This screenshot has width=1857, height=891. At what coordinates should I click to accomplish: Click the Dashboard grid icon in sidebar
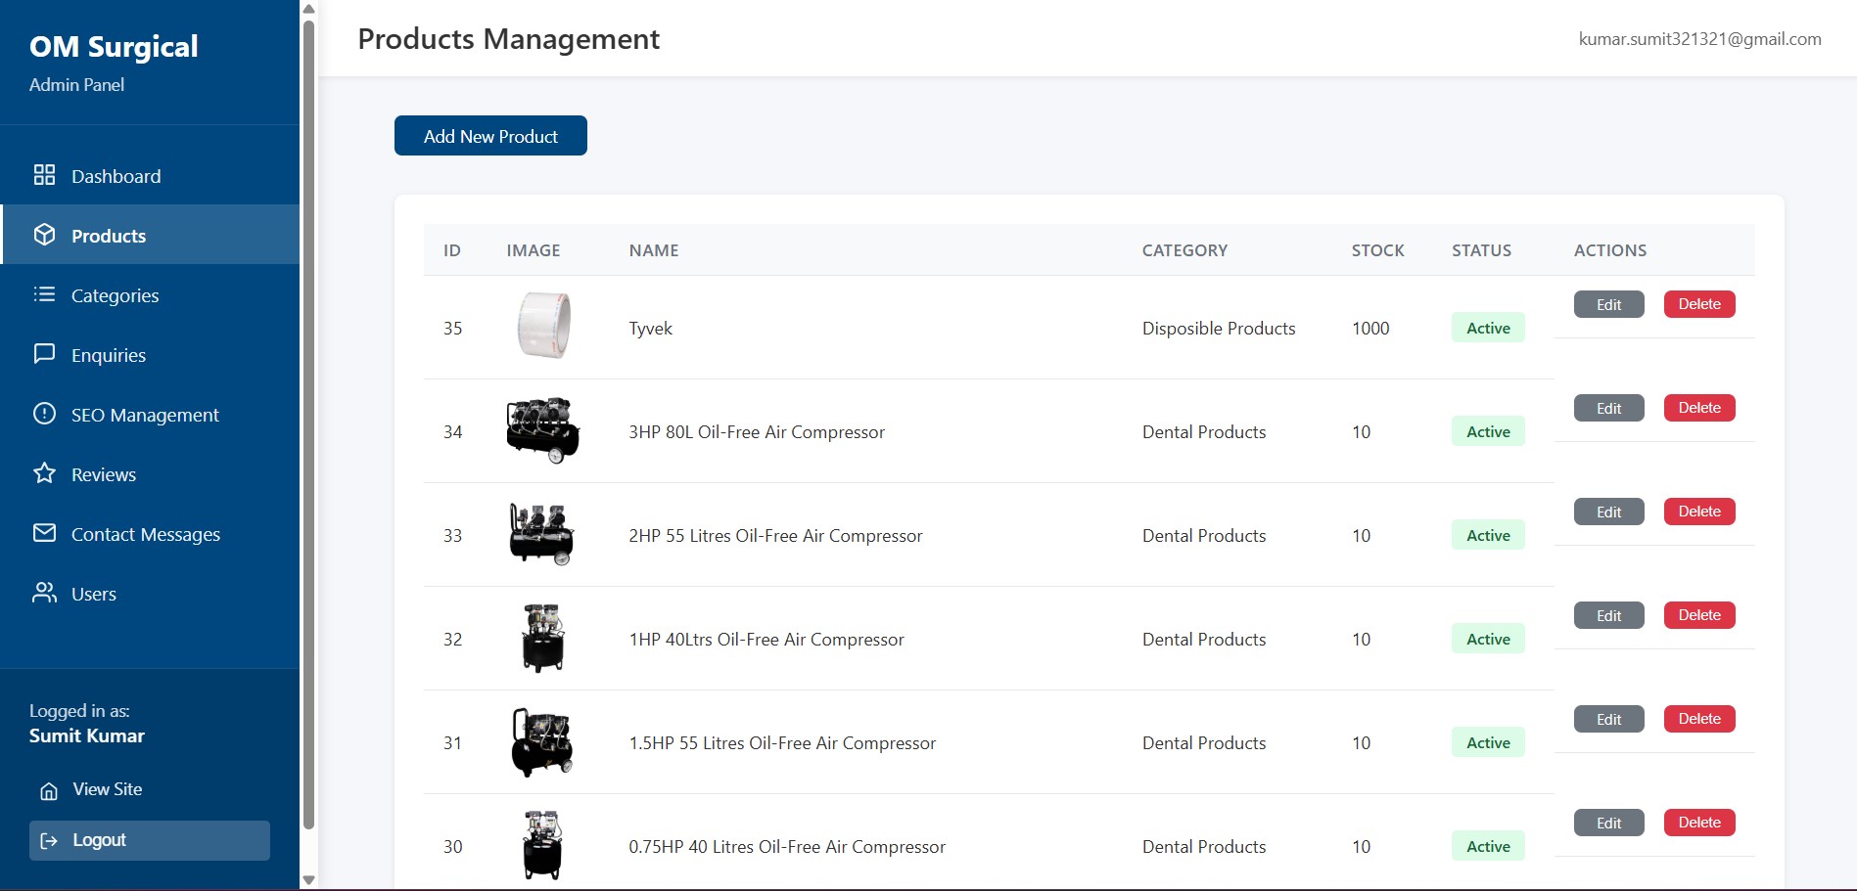click(44, 175)
